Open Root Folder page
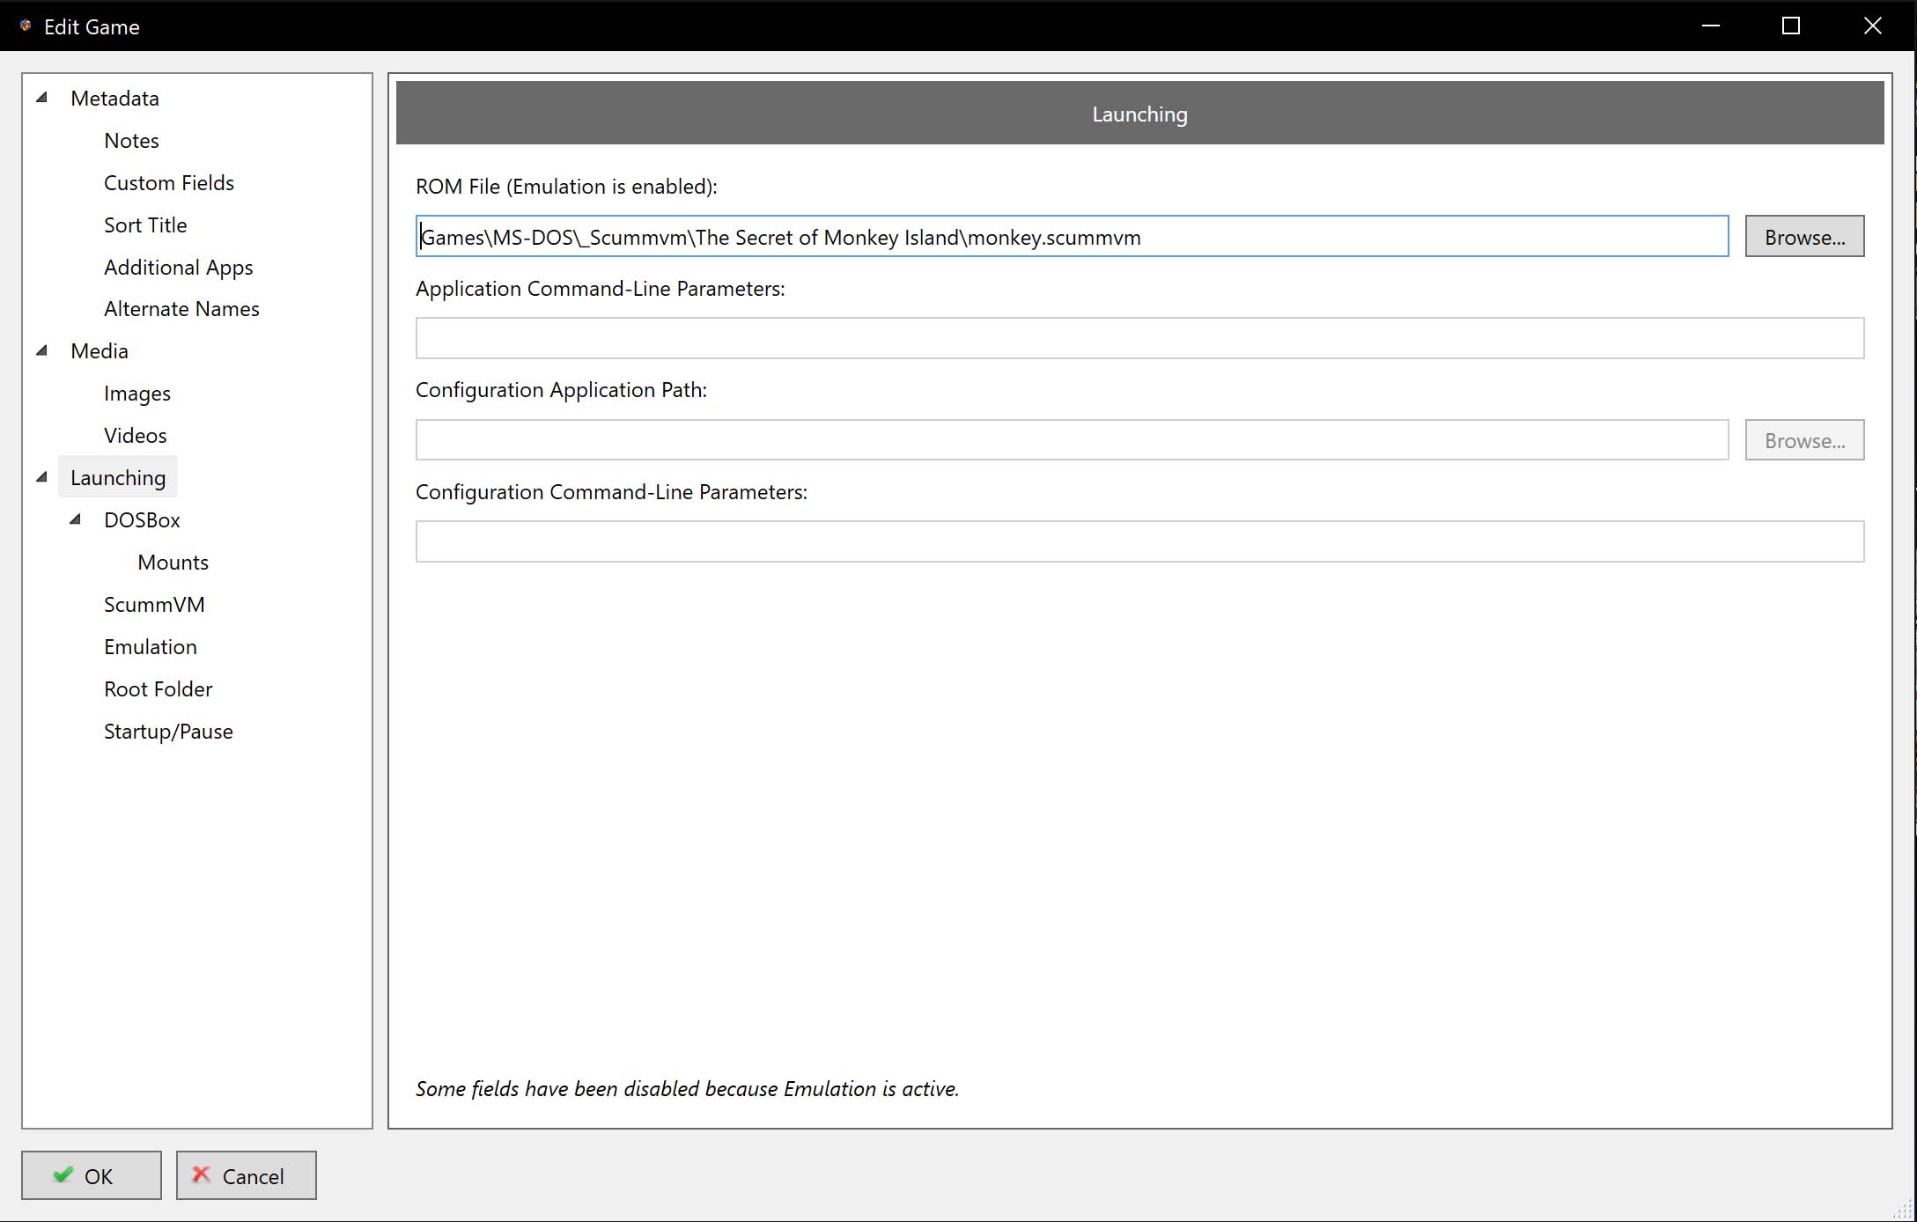This screenshot has width=1917, height=1222. coord(159,688)
